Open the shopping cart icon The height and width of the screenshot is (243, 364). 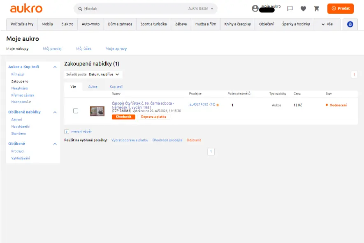(x=316, y=9)
